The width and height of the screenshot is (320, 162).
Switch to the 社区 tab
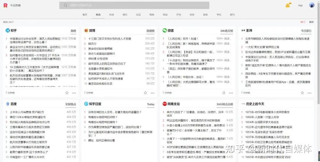[138, 15]
